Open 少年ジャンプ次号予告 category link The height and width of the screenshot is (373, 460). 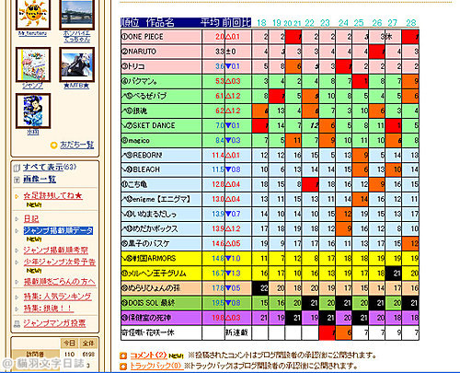pyautogui.click(x=60, y=262)
